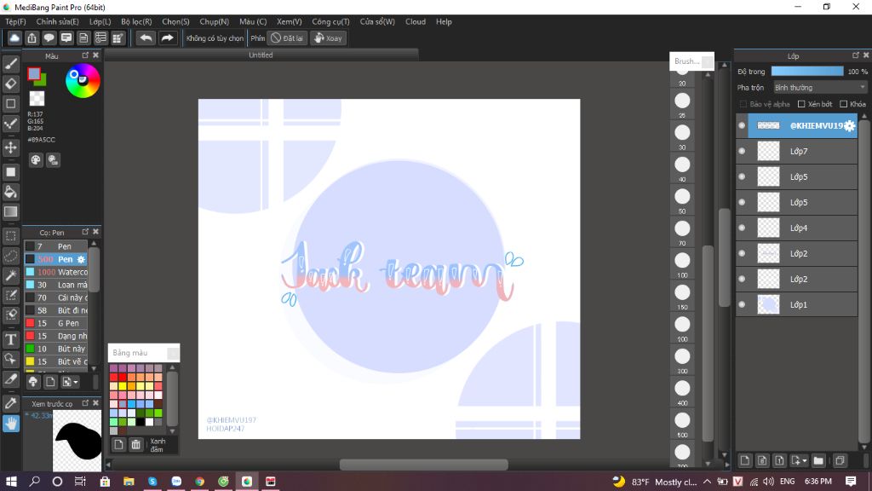Open the notification center icon

(x=851, y=482)
